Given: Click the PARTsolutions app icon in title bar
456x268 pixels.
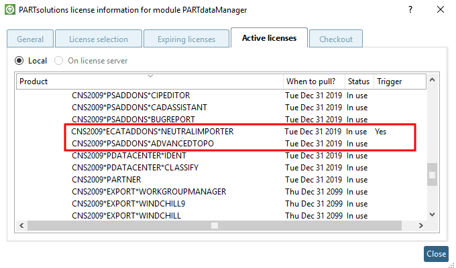Looking at the screenshot, I should pos(11,9).
